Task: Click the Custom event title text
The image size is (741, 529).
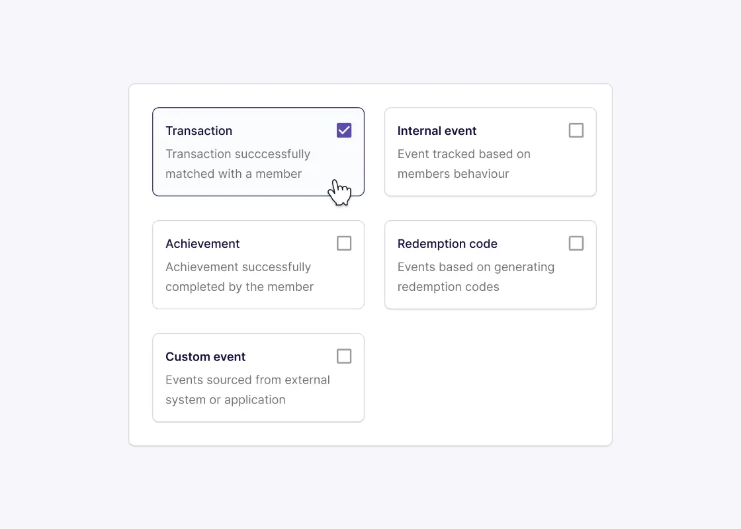Action: [x=205, y=356]
